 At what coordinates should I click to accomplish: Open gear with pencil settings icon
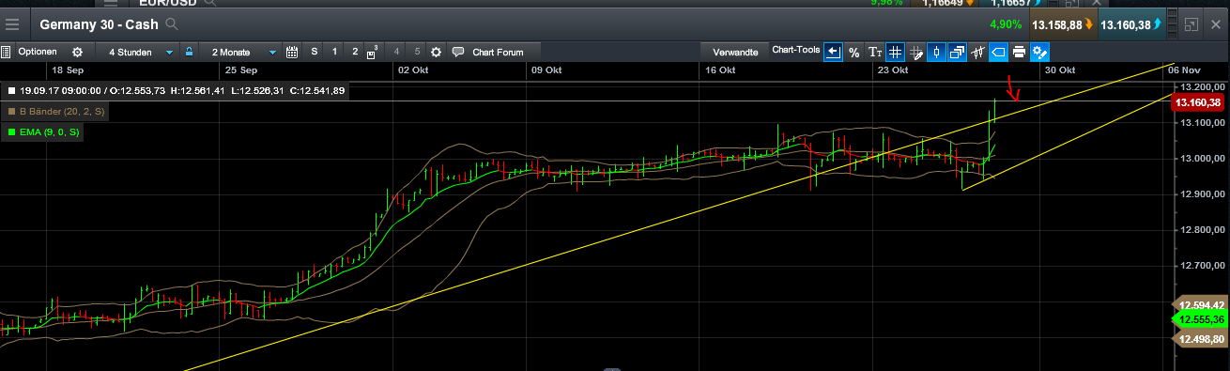pyautogui.click(x=1039, y=52)
